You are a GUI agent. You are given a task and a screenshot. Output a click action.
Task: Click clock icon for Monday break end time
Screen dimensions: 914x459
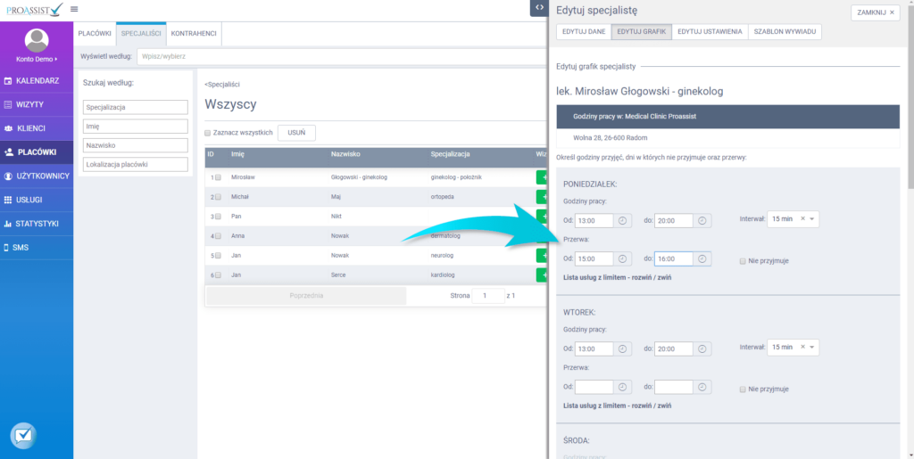click(702, 259)
